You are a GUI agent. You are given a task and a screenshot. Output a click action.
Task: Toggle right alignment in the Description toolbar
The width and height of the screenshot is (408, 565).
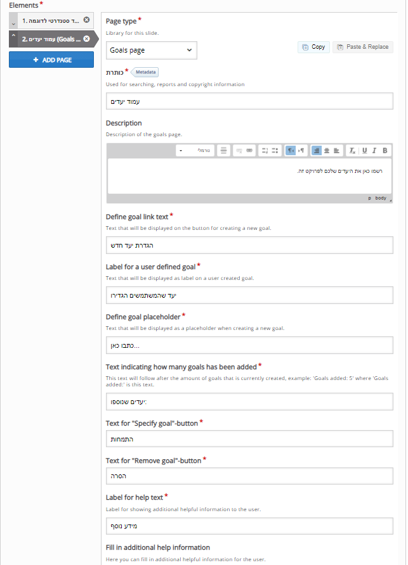315,150
